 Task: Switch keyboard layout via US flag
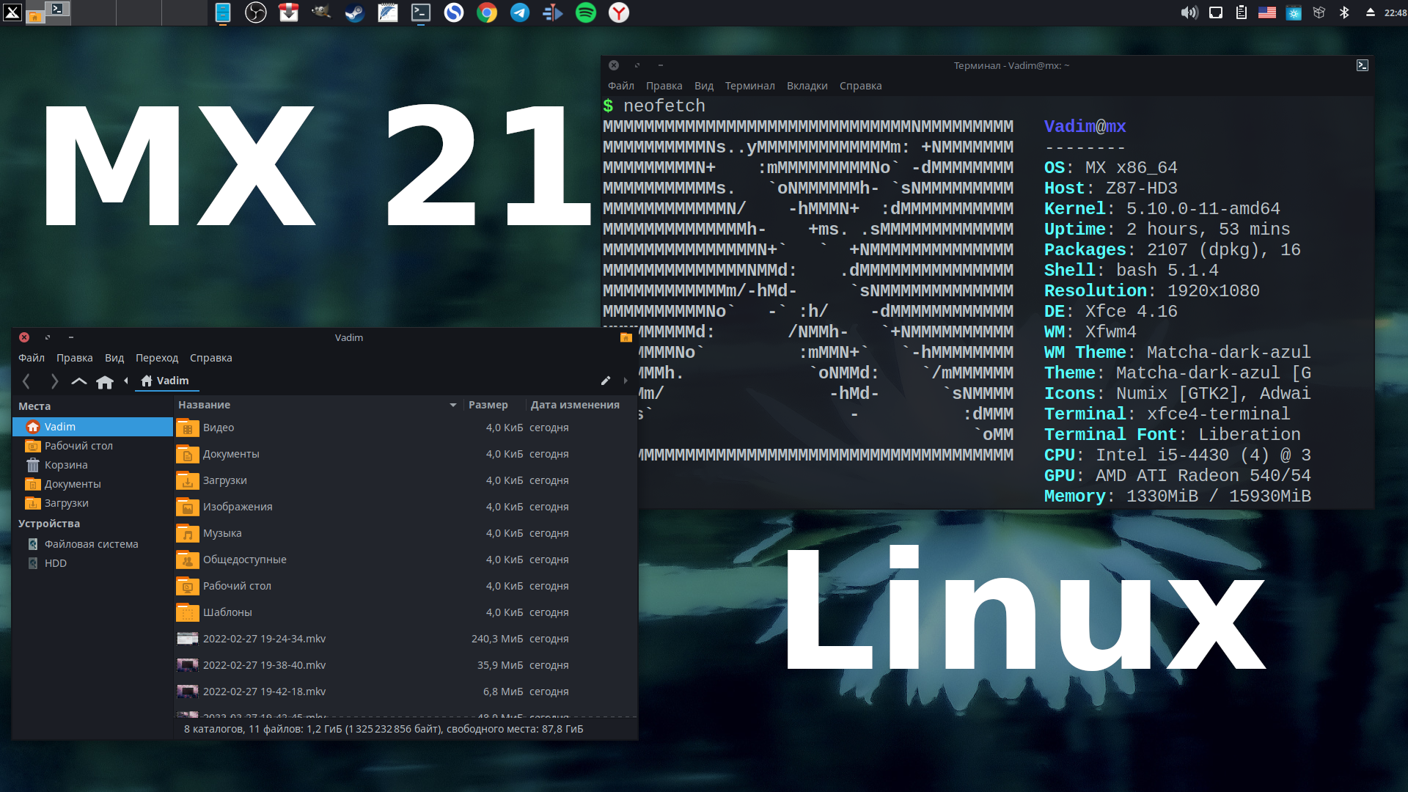pyautogui.click(x=1267, y=12)
